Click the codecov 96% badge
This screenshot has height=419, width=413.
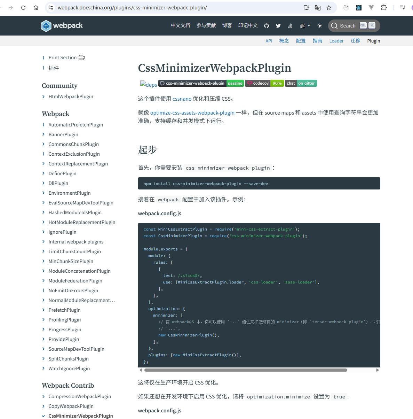tap(264, 83)
